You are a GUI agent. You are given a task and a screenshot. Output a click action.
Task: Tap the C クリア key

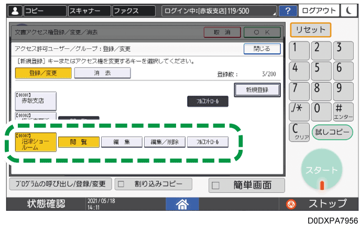pos(299,132)
